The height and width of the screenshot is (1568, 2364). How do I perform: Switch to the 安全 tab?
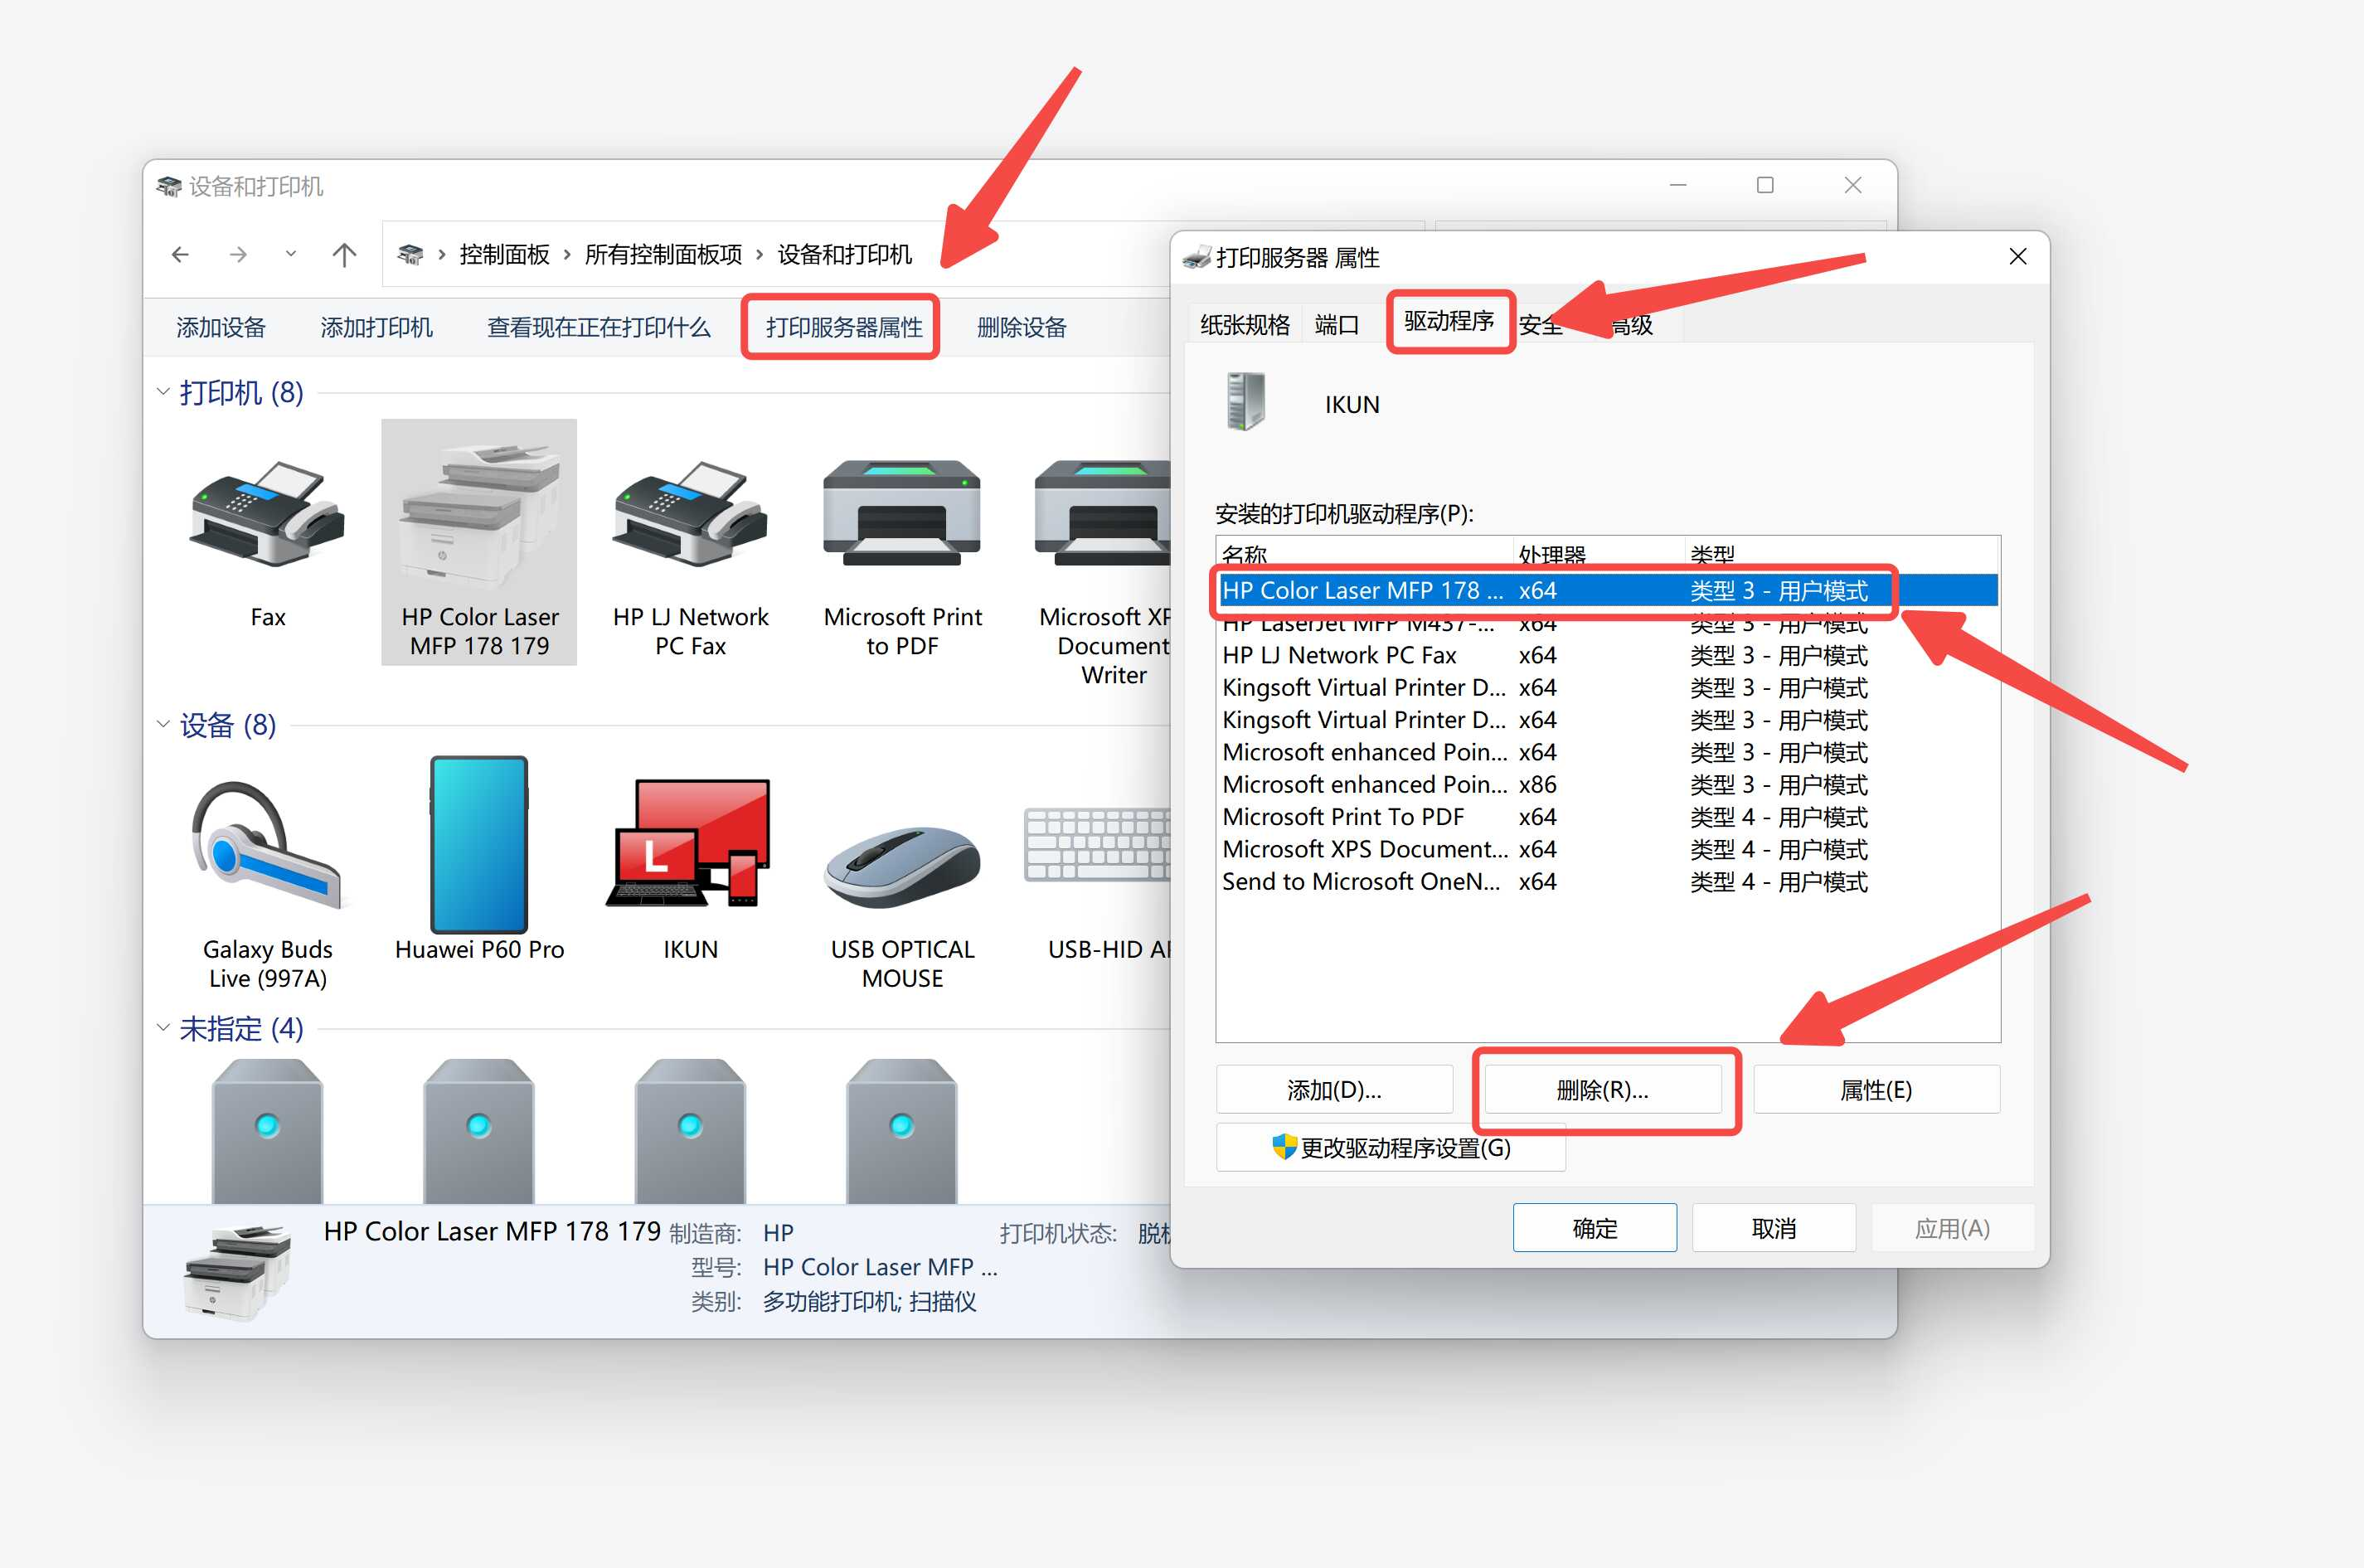1540,324
